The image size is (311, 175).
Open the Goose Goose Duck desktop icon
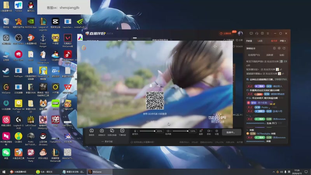tap(43, 57)
